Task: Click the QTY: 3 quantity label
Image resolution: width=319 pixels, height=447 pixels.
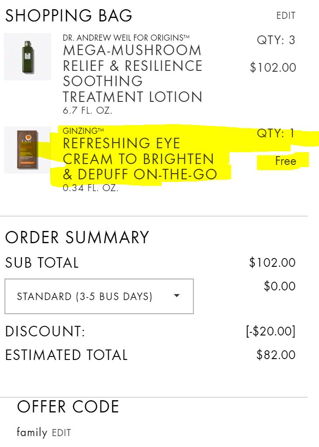Action: pyautogui.click(x=276, y=41)
